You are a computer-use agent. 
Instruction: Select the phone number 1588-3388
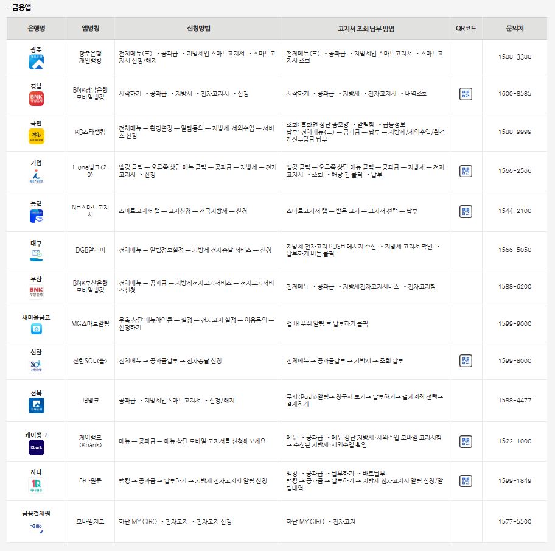coord(515,57)
